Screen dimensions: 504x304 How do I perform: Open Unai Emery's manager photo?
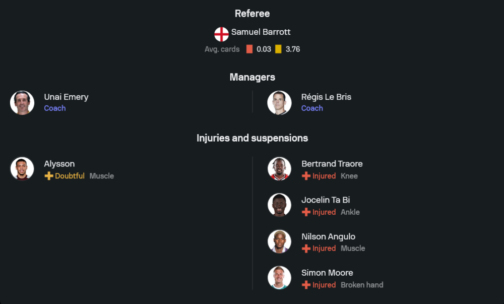click(x=22, y=103)
